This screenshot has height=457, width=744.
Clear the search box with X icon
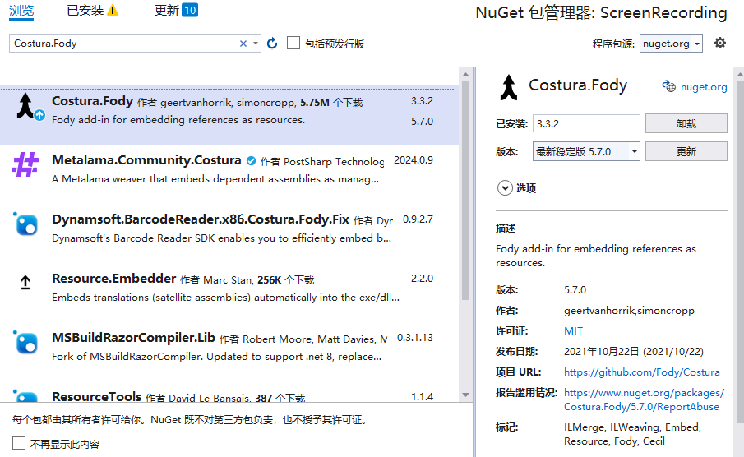tap(243, 44)
